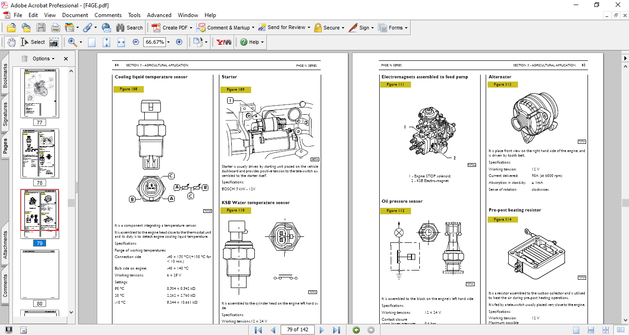Click the zoom out minus button
629x335 pixels.
pyautogui.click(x=136, y=42)
